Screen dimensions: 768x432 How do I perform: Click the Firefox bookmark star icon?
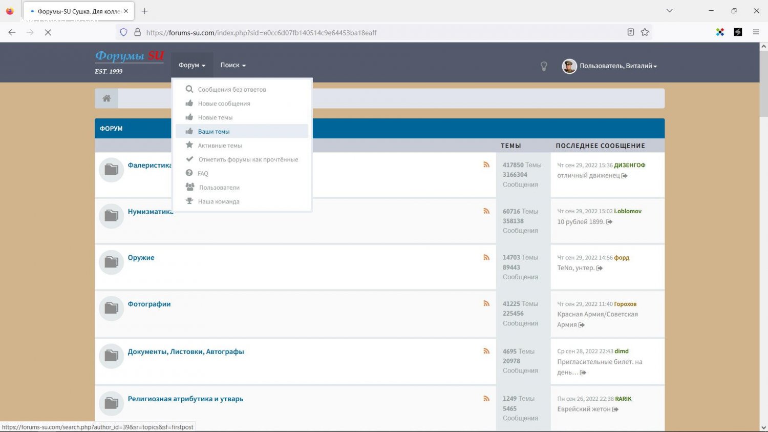[x=645, y=32]
